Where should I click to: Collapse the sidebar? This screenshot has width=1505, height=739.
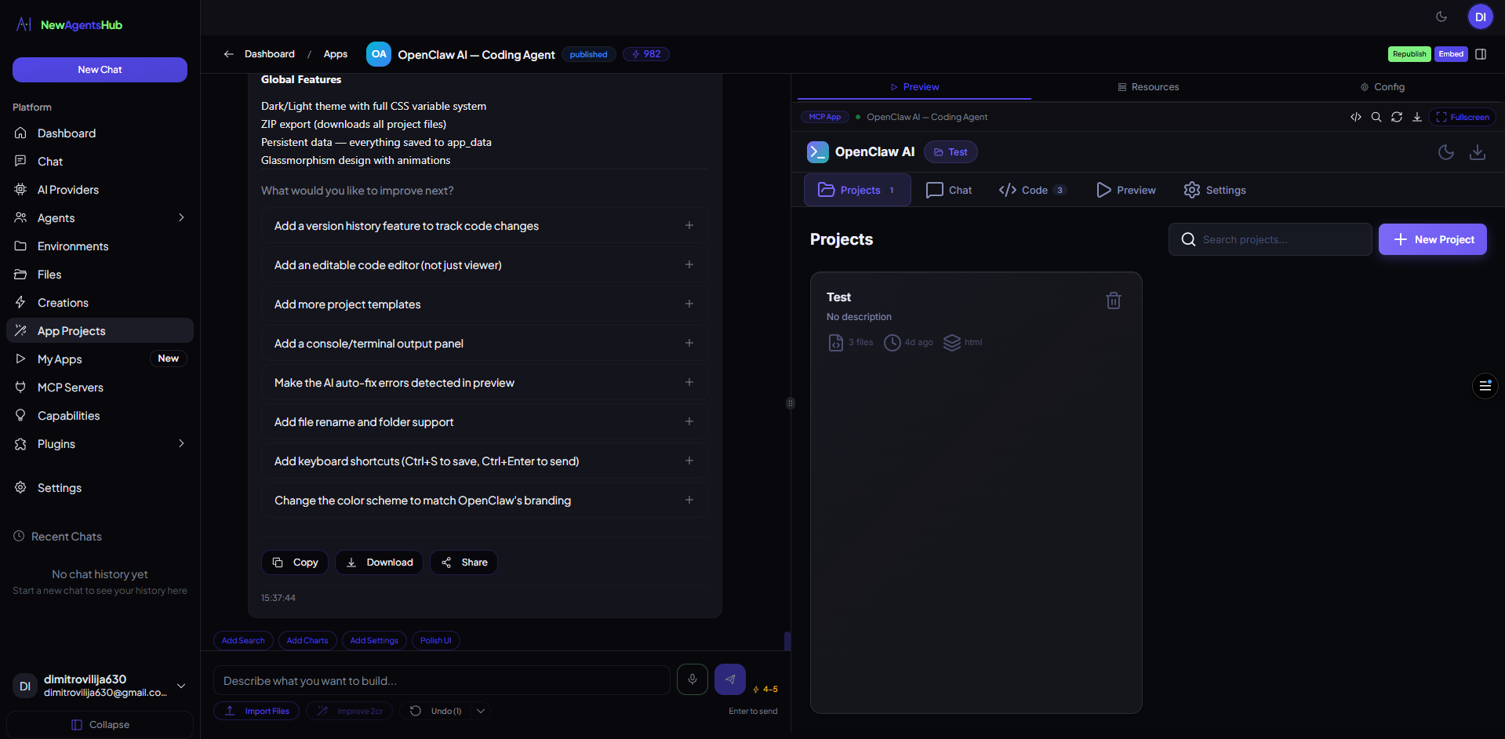[x=100, y=725]
